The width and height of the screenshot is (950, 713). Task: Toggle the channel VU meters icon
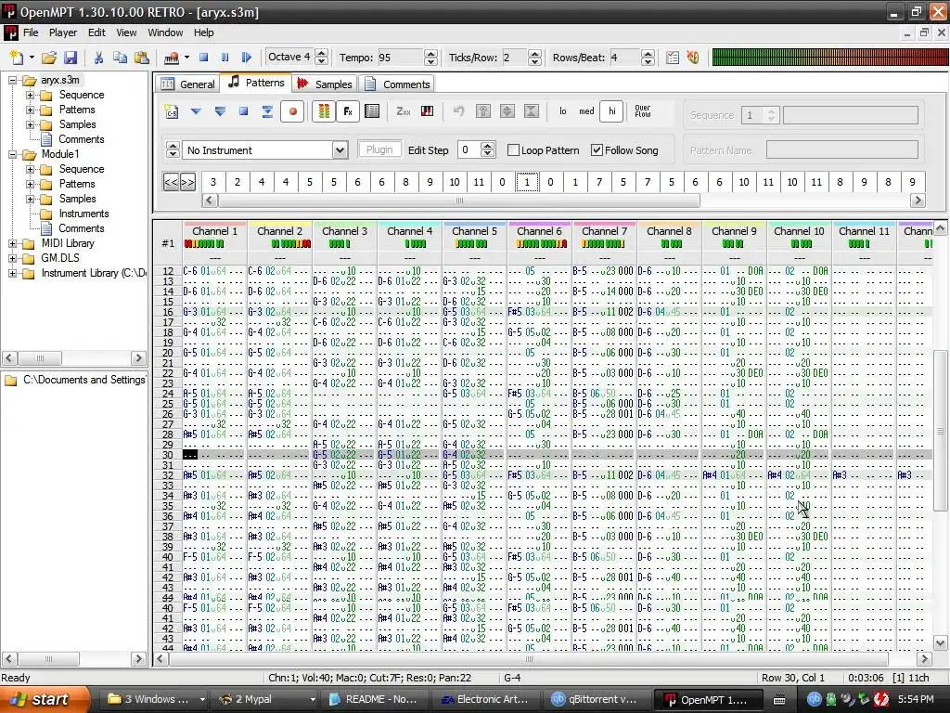tap(324, 111)
